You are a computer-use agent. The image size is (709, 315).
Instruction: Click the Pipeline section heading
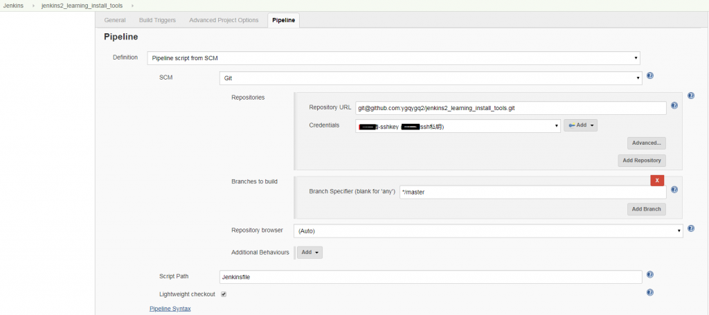click(120, 37)
